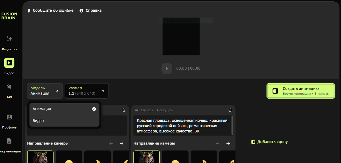Click the Сцена 2 prompt scrollbar
341x163 pixels.
pyautogui.click(x=233, y=125)
